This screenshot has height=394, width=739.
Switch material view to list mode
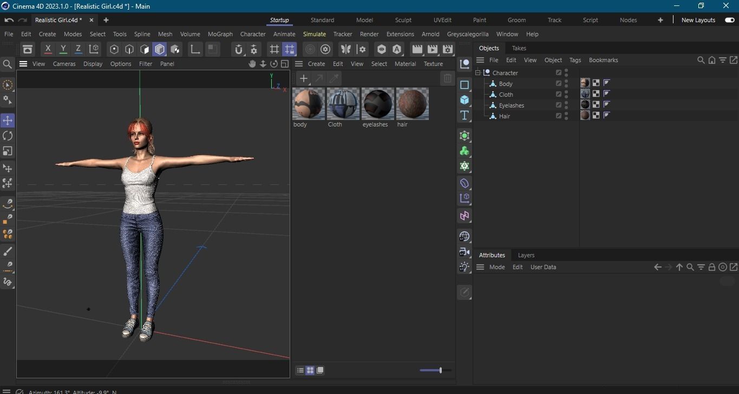coord(300,370)
